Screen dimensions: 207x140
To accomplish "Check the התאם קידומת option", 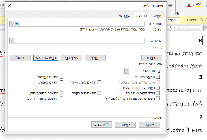I will pyautogui.click(x=61, y=77).
